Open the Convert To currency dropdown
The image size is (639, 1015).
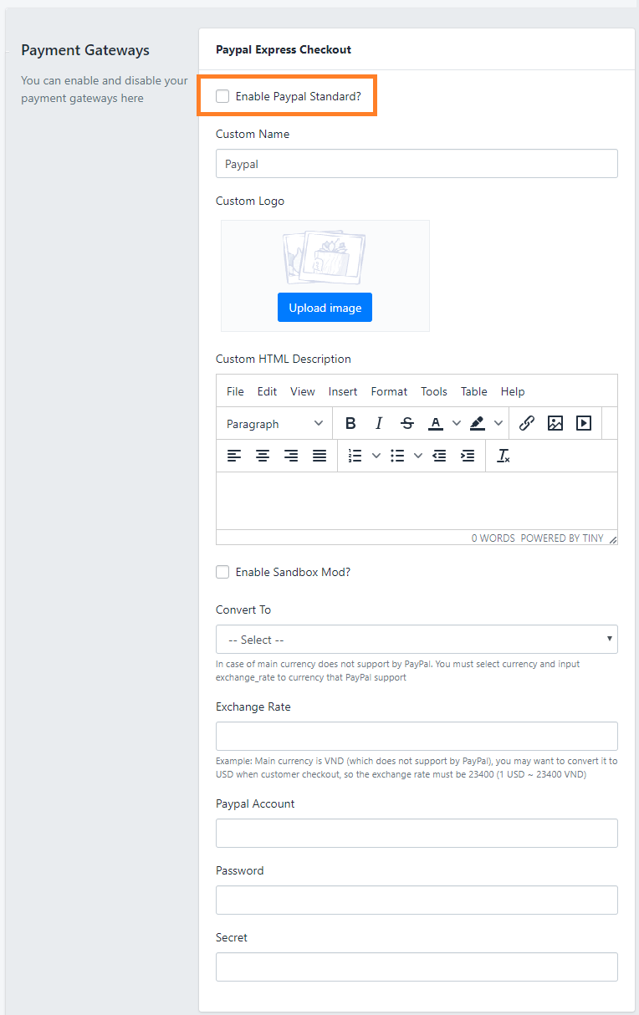coord(417,640)
